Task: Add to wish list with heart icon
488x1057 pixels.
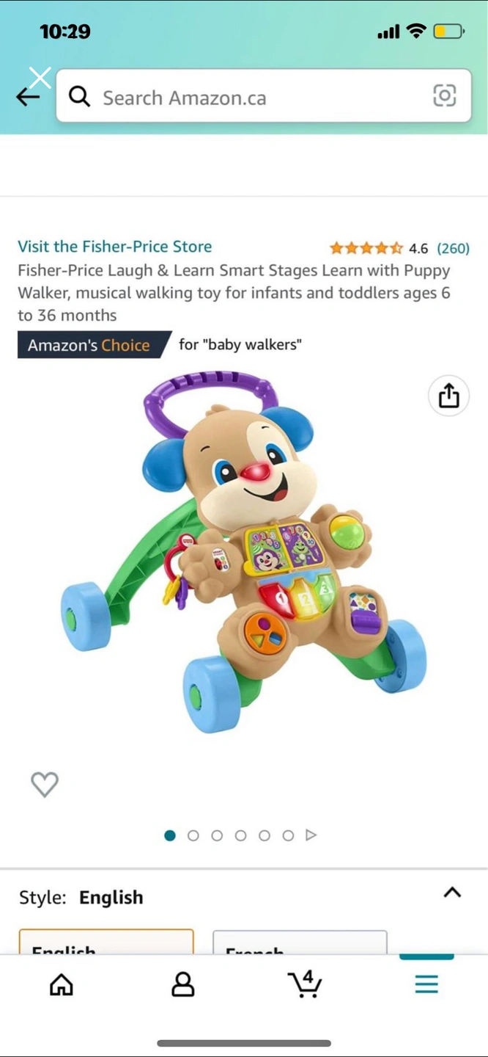Action: tap(45, 785)
